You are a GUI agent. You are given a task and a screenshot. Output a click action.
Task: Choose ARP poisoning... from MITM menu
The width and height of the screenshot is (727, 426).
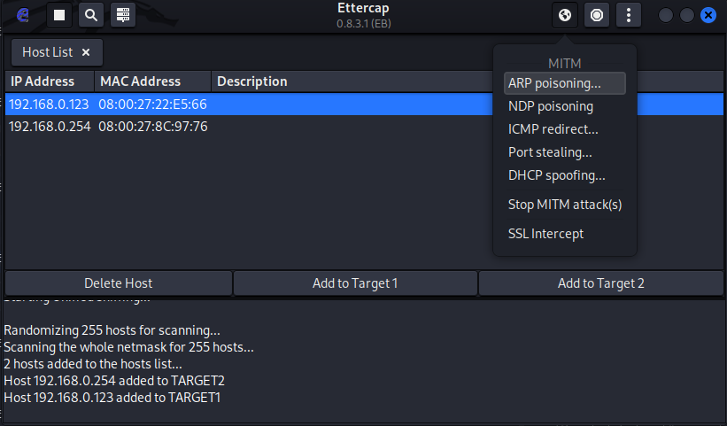565,83
